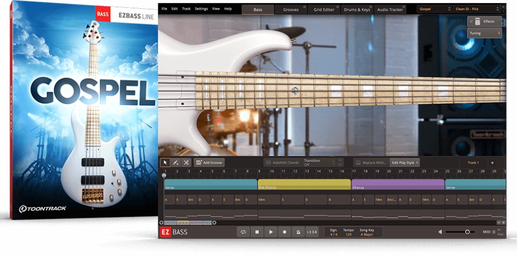
Task: Open the Settings menu
Action: [x=201, y=9]
